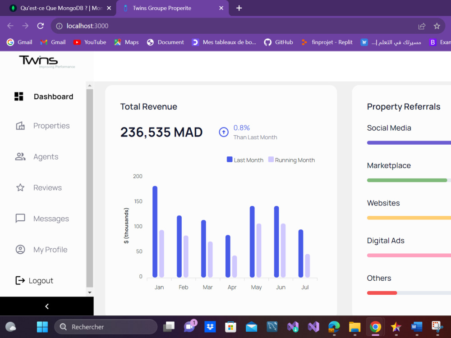
Task: Click the Agents people icon
Action: (x=20, y=157)
